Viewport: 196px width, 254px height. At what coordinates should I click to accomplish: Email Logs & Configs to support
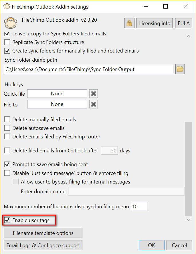tap(43, 245)
